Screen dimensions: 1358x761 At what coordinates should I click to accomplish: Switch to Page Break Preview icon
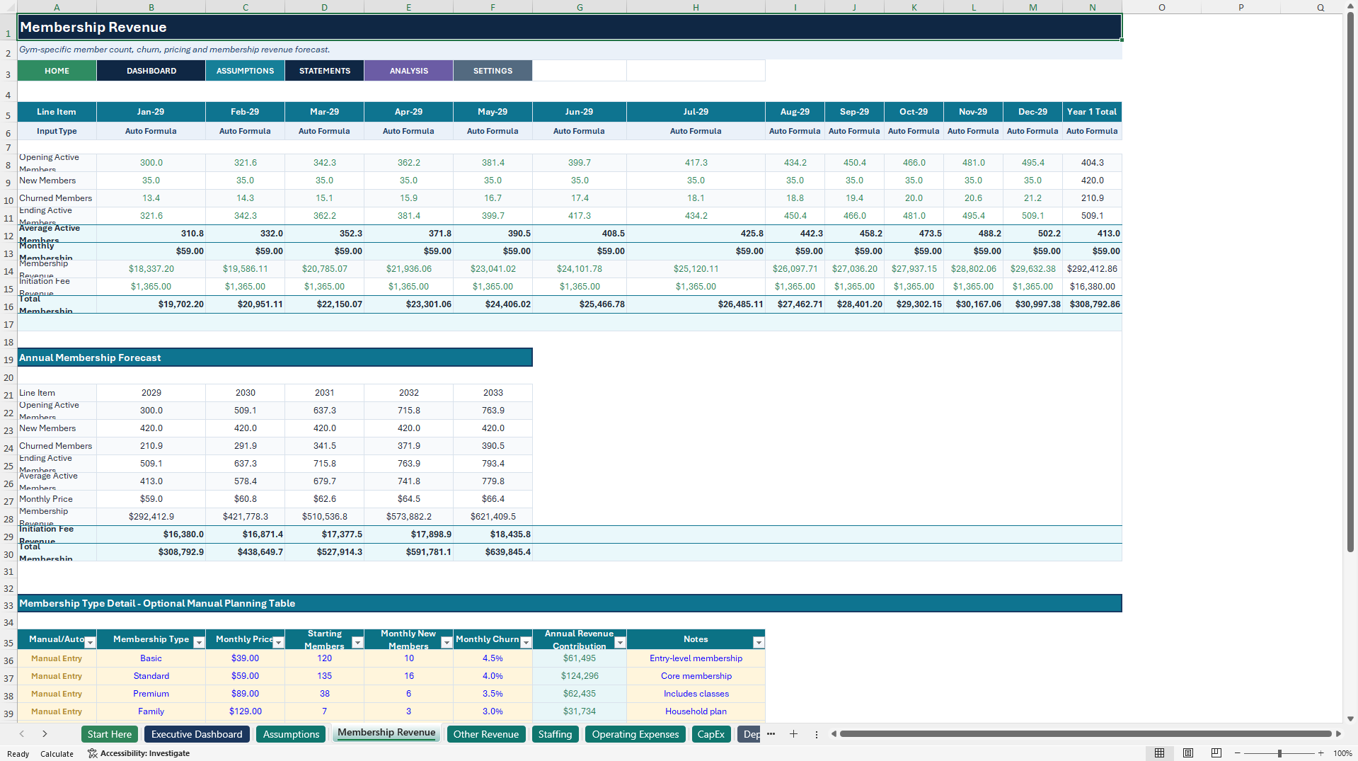(1216, 753)
